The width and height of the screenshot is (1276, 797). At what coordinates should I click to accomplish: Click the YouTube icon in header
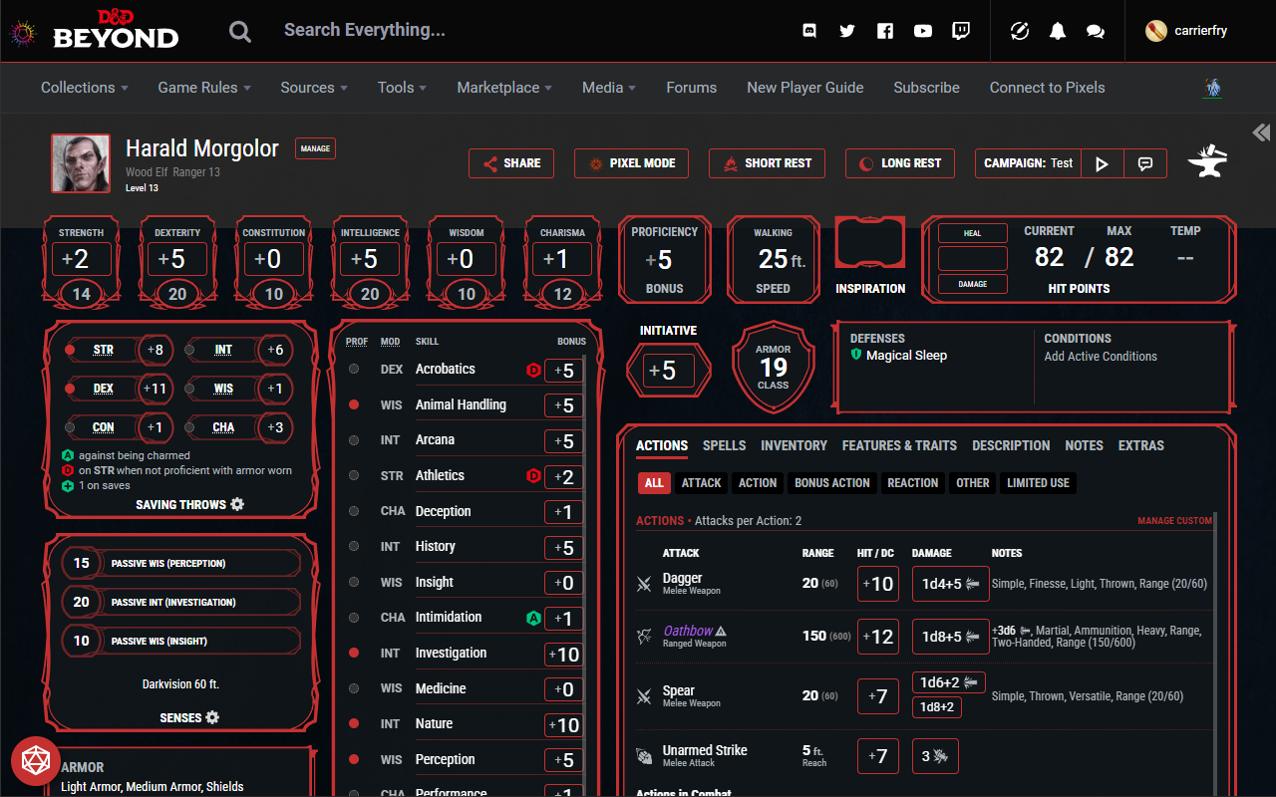pos(923,31)
